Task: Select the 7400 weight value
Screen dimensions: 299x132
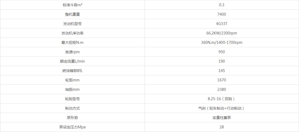Action: click(222, 14)
